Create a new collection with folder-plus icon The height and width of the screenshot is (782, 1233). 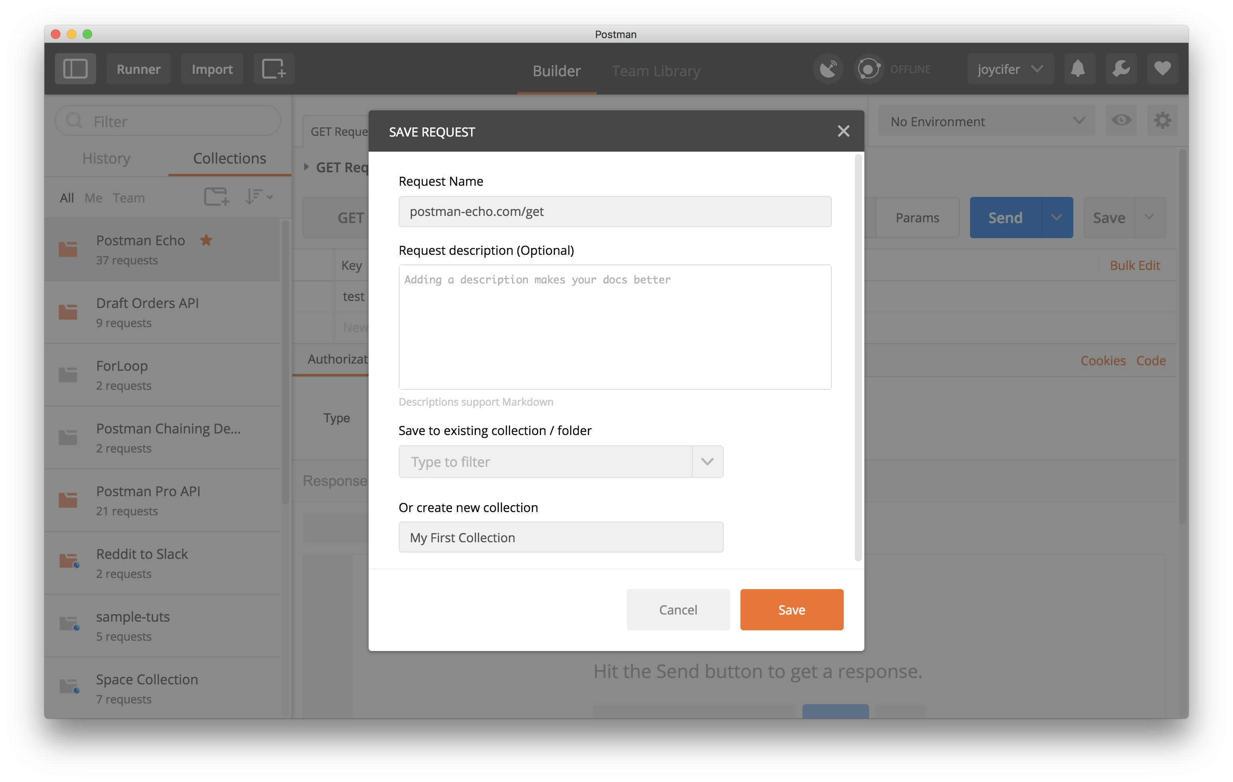(216, 196)
